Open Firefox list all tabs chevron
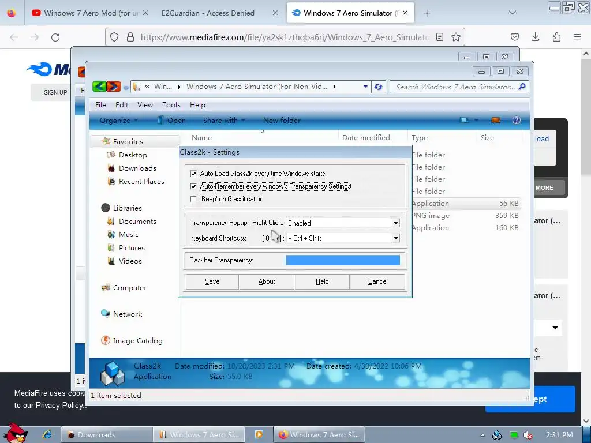 (513, 13)
